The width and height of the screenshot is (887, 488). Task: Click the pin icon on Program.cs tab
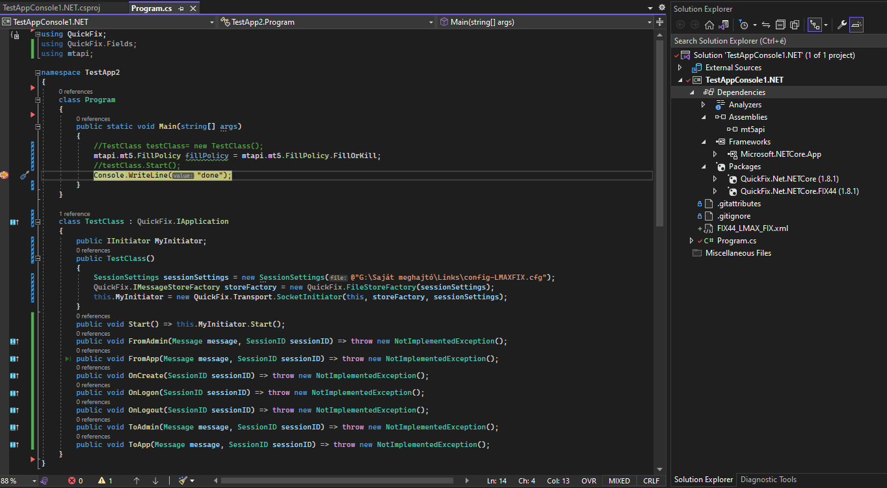pyautogui.click(x=181, y=8)
